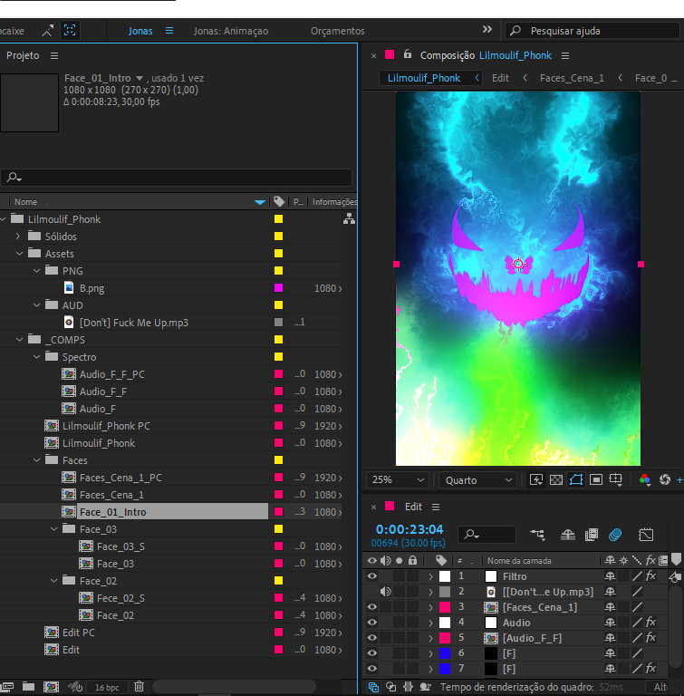Expand the Sólidos folder

point(18,237)
